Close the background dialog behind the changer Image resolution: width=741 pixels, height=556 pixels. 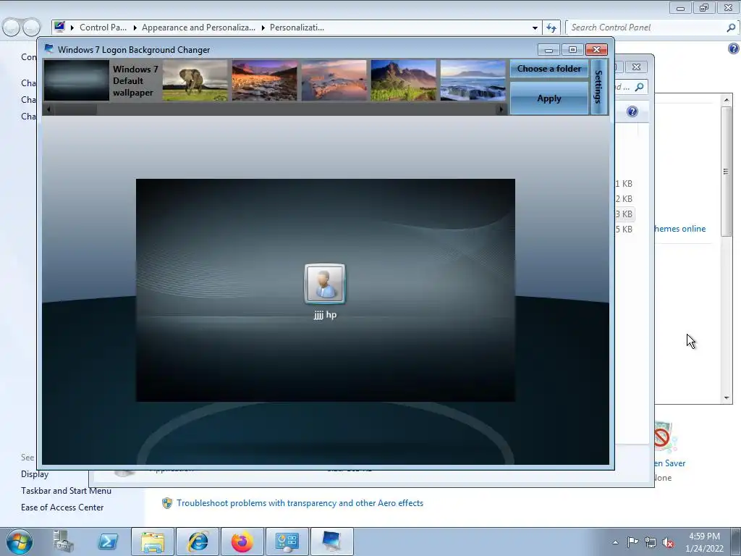point(637,67)
